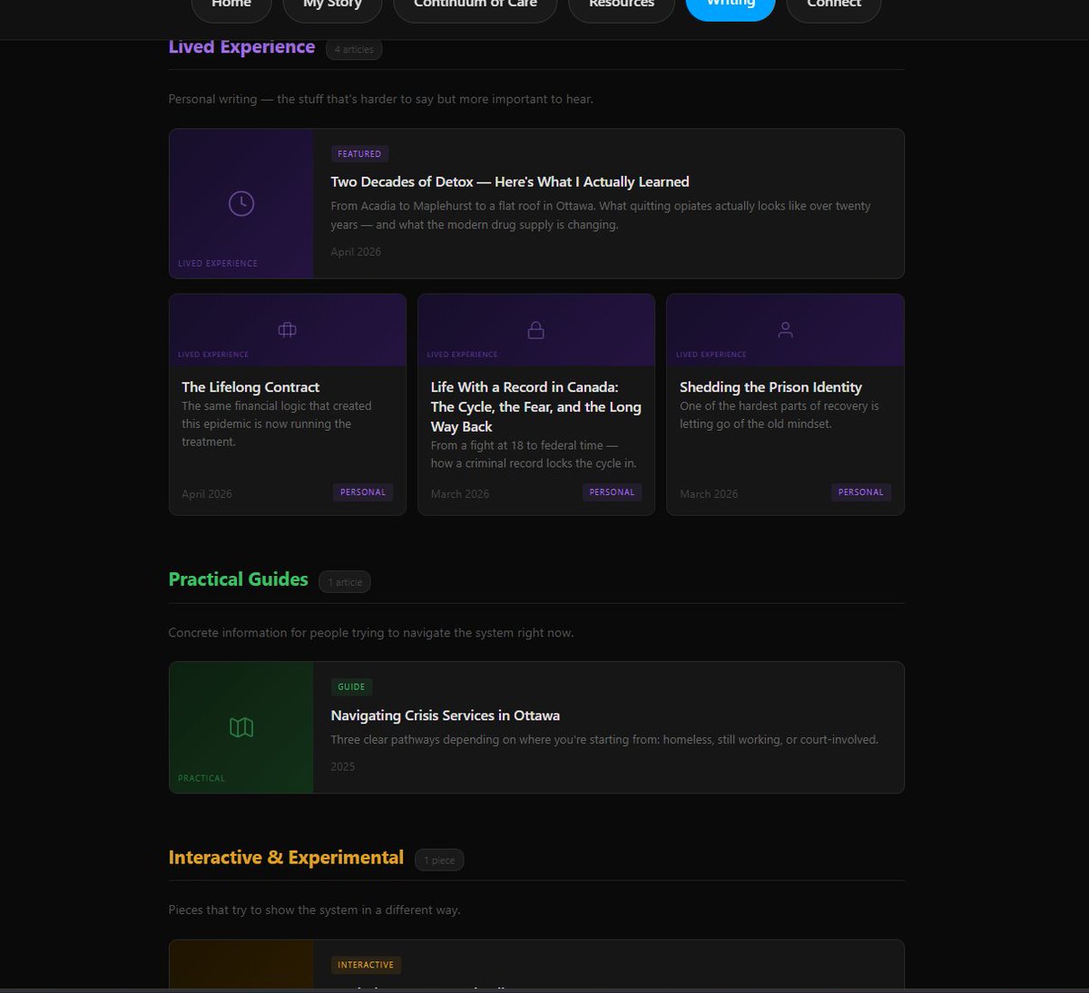Click the '1 piece' count badge
This screenshot has height=993, width=1089.
[439, 861]
